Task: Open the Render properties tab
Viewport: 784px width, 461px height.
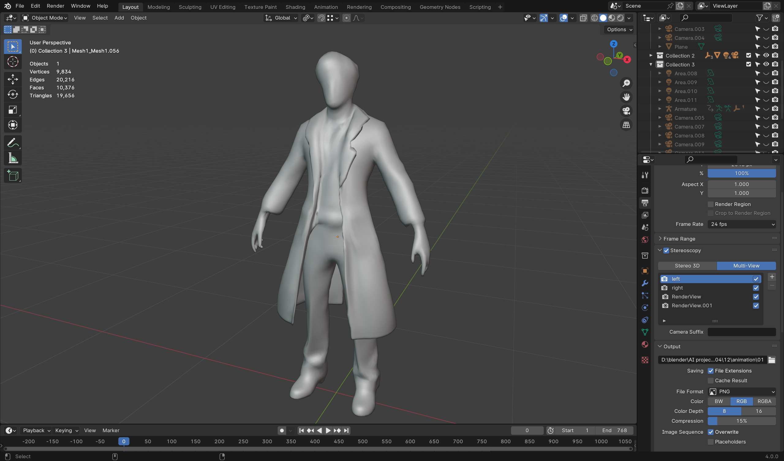Action: 645,190
